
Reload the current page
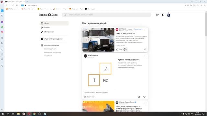13,5
